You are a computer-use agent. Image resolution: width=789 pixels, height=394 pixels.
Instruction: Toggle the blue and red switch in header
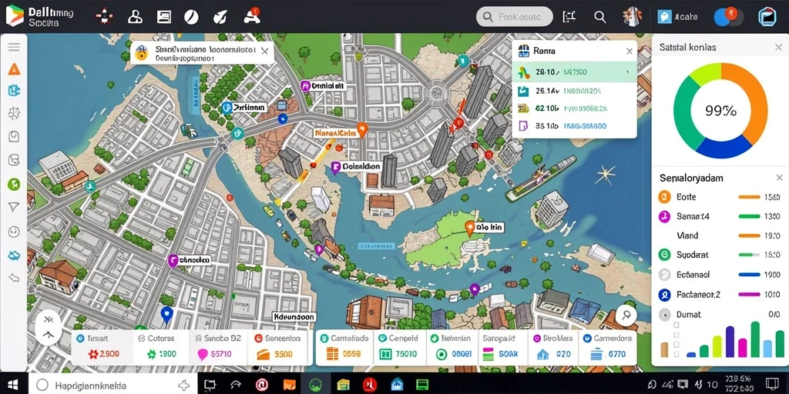pyautogui.click(x=729, y=17)
